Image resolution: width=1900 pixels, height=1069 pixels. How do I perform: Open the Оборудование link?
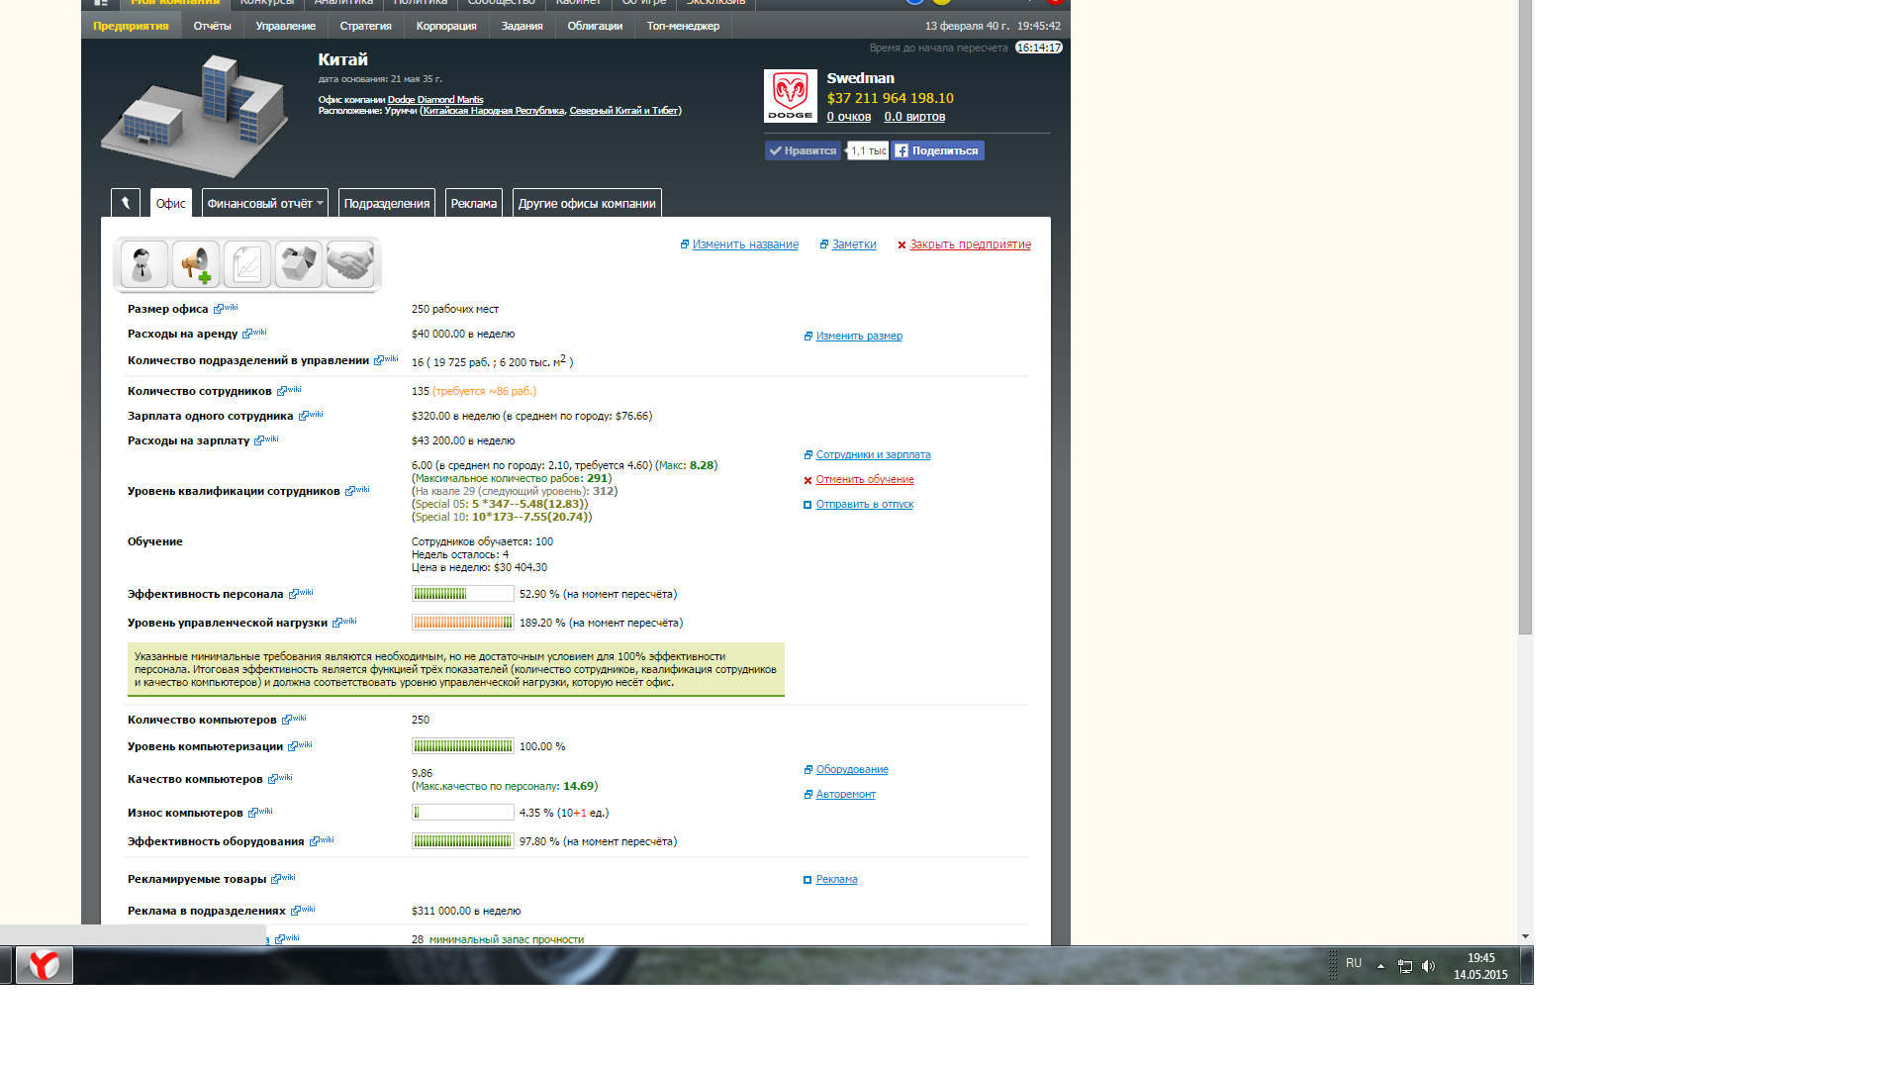point(852,770)
